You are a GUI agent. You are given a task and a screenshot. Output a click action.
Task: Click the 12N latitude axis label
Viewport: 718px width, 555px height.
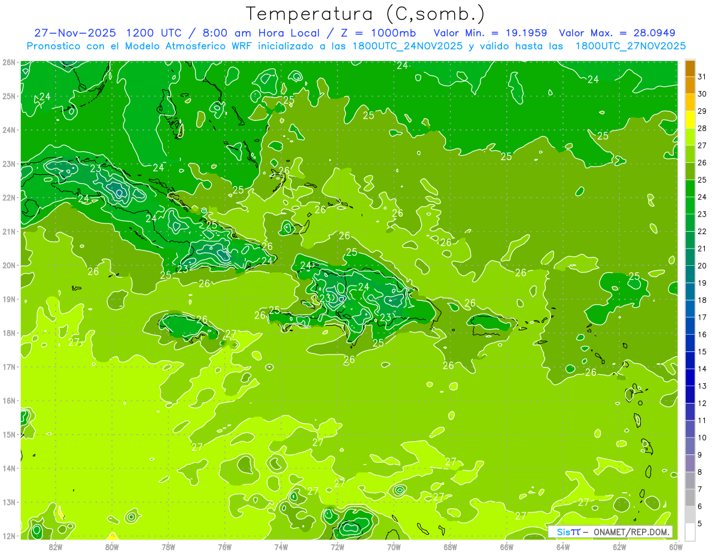[9, 536]
